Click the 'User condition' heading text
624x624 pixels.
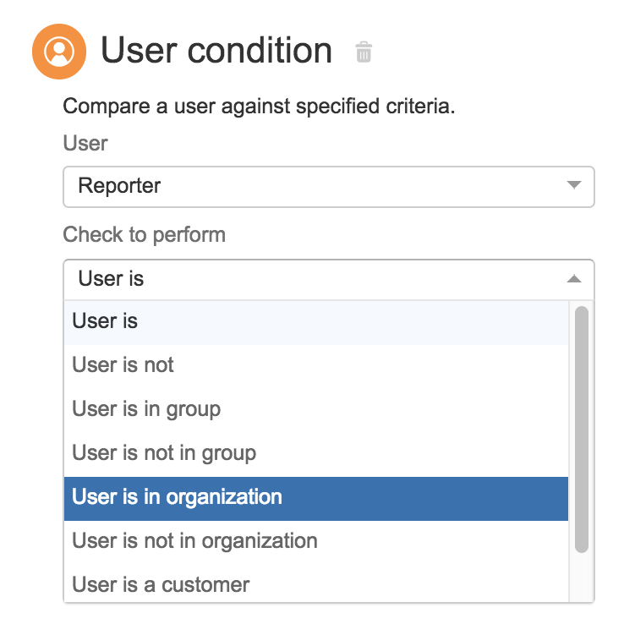[216, 50]
